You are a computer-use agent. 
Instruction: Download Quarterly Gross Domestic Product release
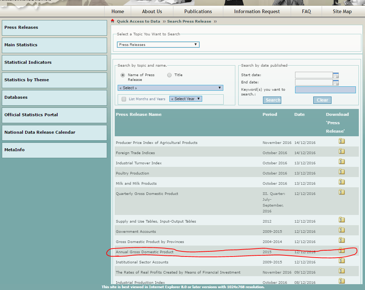click(x=341, y=192)
